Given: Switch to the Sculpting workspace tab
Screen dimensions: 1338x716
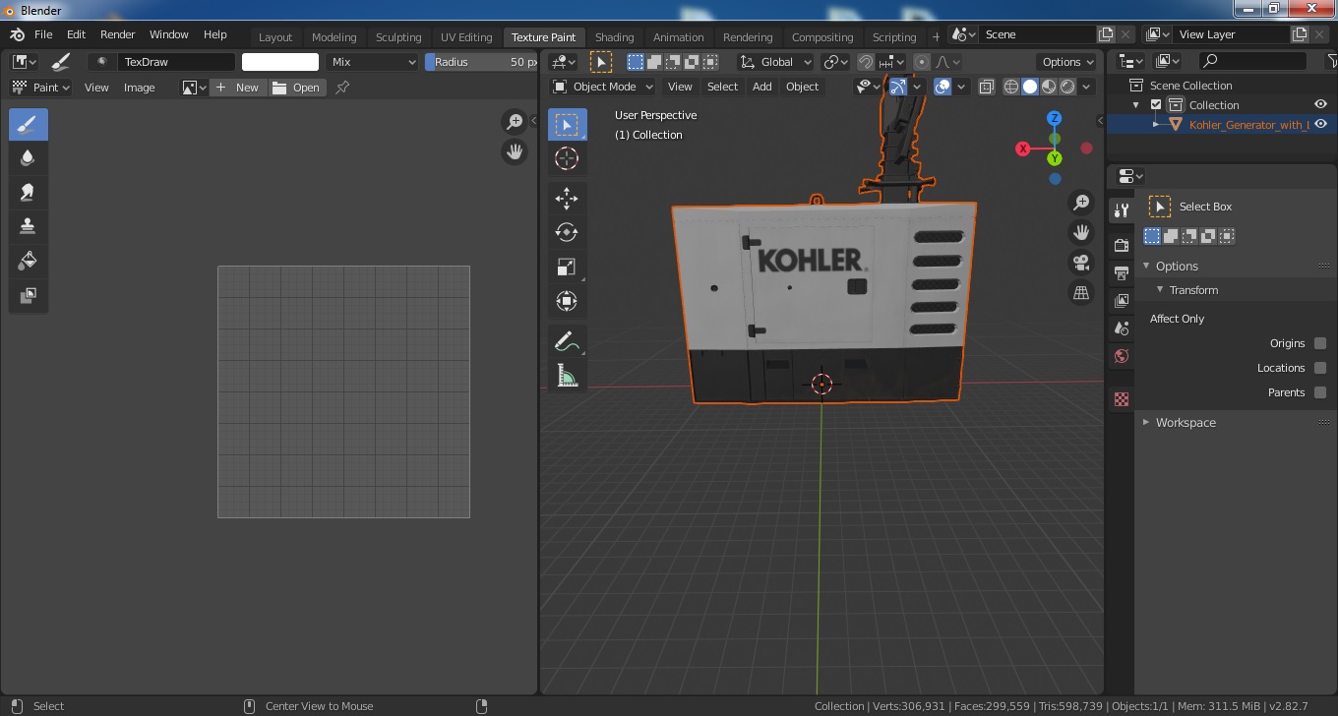Looking at the screenshot, I should tap(398, 37).
